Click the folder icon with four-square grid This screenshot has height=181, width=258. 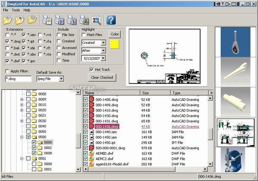[x=8, y=20]
